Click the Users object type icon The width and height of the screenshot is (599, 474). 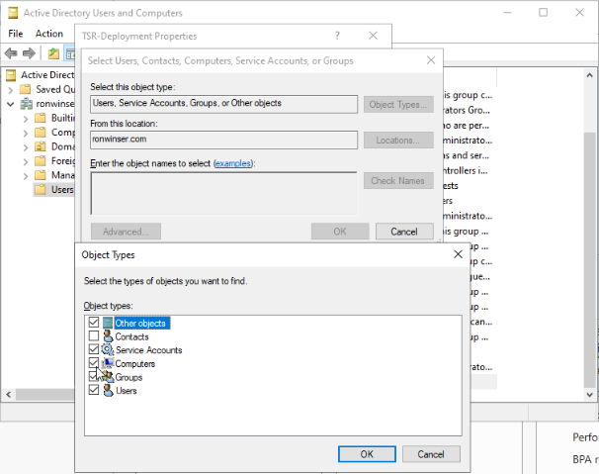tap(108, 391)
